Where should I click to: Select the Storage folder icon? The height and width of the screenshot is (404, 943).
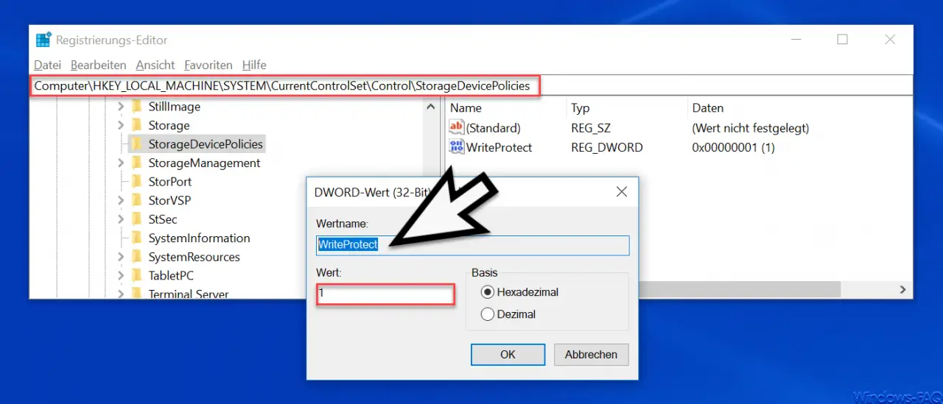(x=136, y=126)
